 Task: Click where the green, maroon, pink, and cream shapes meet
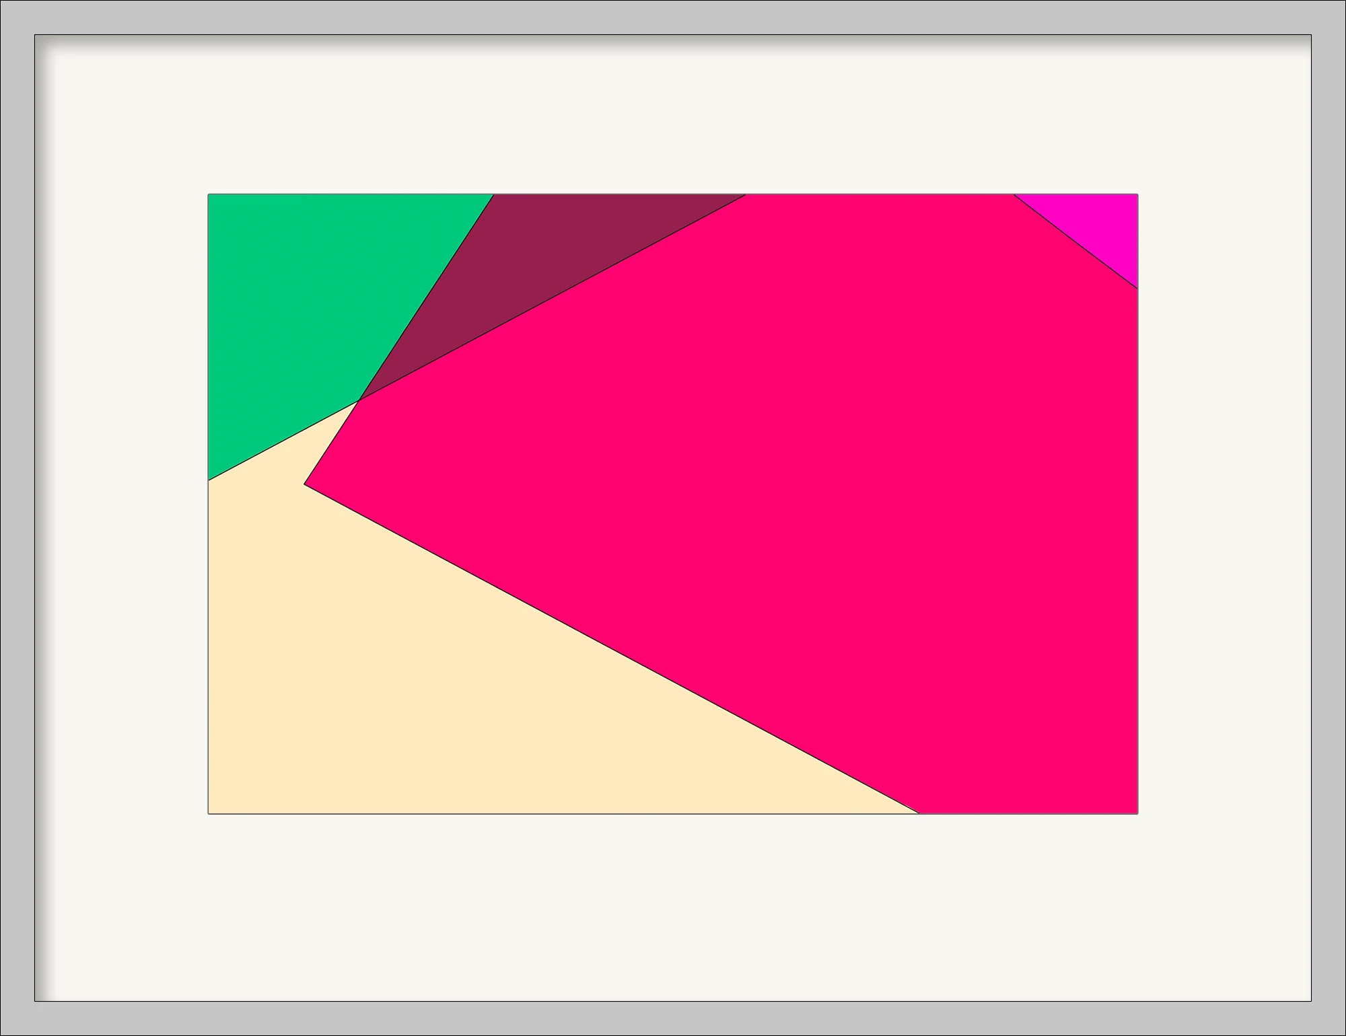click(x=359, y=400)
